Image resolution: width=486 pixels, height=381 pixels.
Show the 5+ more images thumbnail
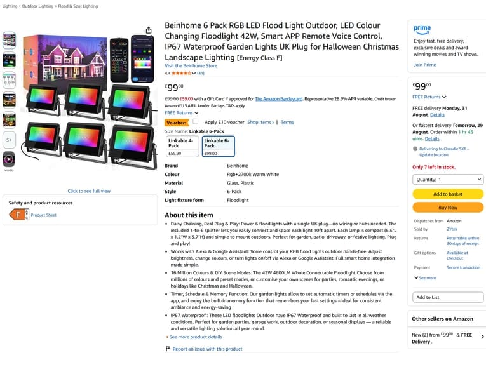(x=9, y=140)
